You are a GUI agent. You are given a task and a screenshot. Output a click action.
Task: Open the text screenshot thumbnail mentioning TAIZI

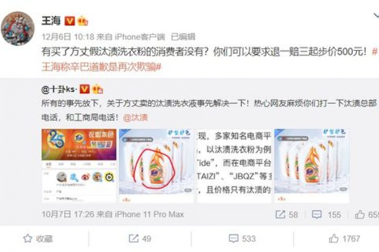click(x=234, y=166)
